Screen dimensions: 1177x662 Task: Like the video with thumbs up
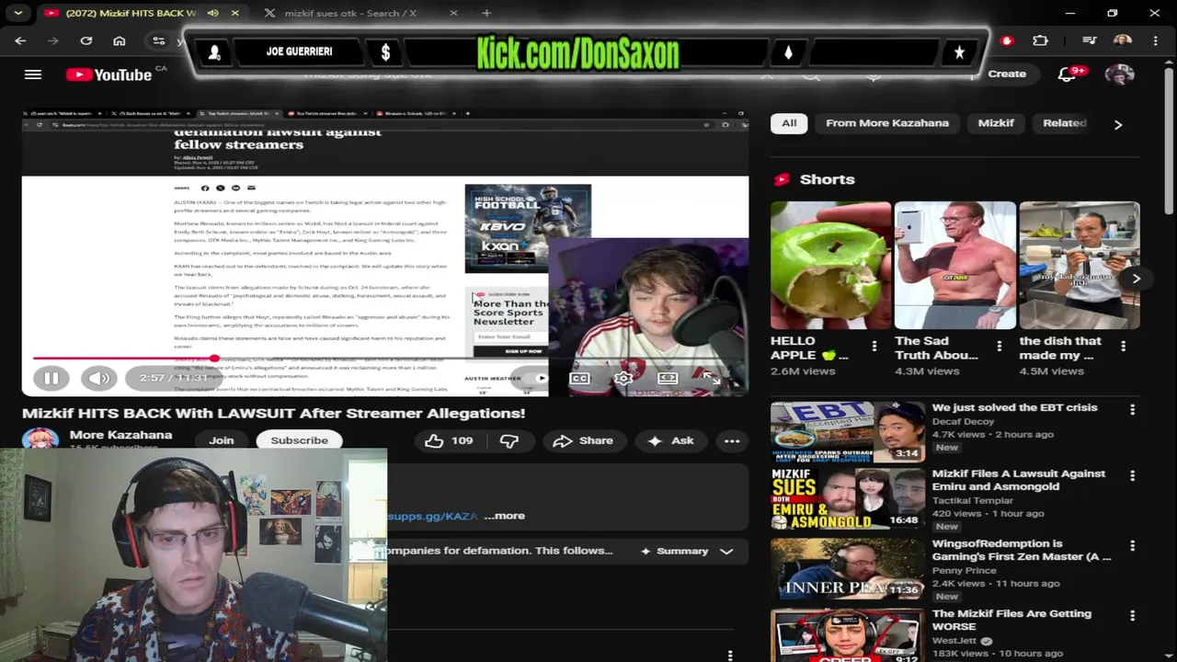point(449,441)
